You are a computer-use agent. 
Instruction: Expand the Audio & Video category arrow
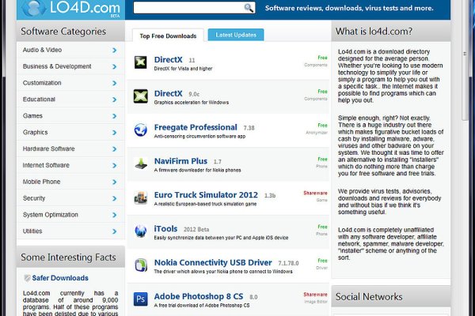pyautogui.click(x=114, y=50)
